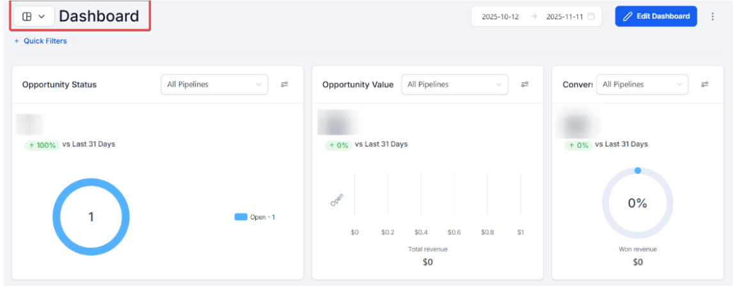The height and width of the screenshot is (286, 733).
Task: Open the Opportunity Value widget filter settings icon
Action: click(524, 84)
